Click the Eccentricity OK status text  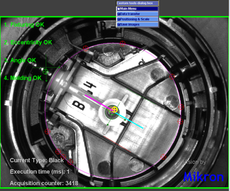(28, 42)
